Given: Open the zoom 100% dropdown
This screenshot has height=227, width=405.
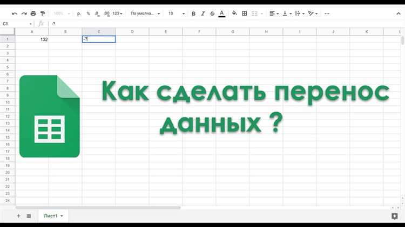Looking at the screenshot, I should pos(62,13).
